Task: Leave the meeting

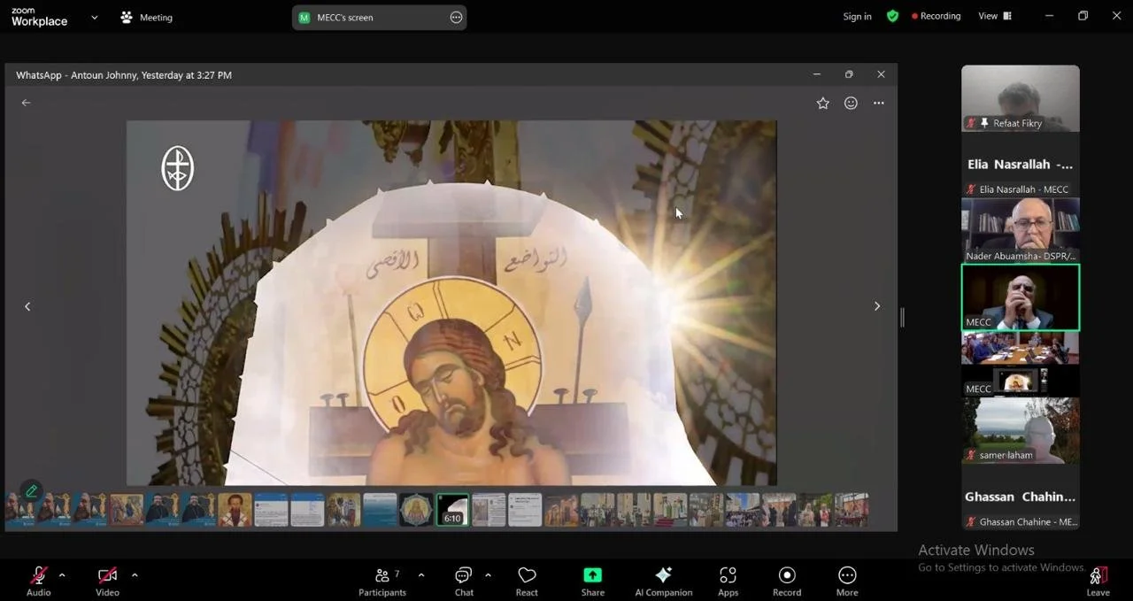Action: point(1098,582)
